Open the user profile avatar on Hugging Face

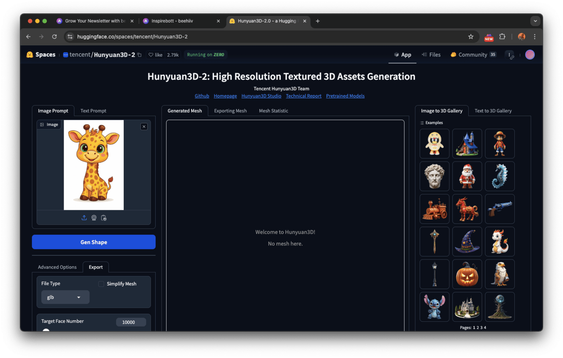pyautogui.click(x=530, y=54)
